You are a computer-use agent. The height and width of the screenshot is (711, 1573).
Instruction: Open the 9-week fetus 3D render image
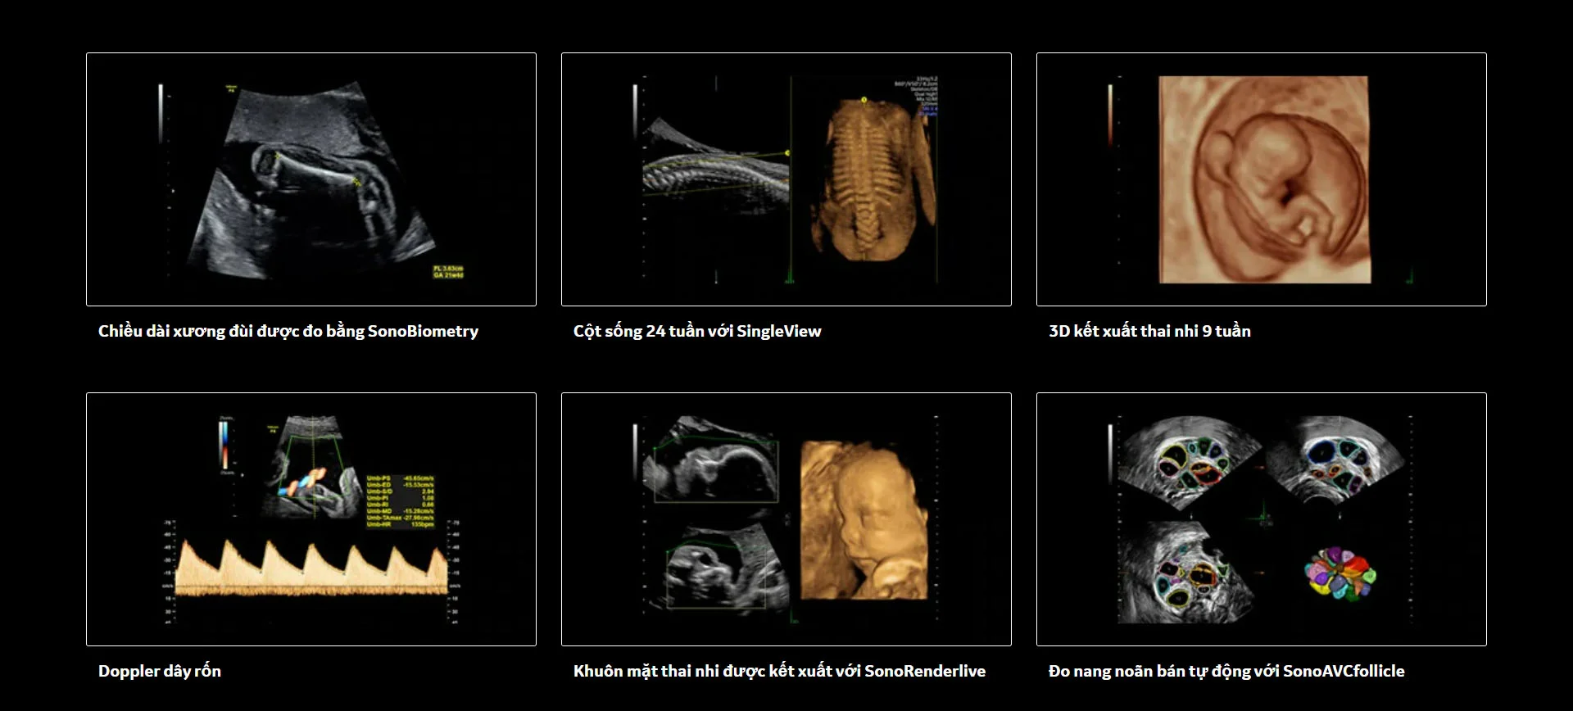[x=1262, y=179]
